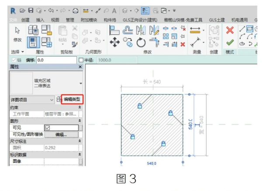The height and width of the screenshot is (191, 262).
Task: Select the Align tool in Modify panel
Action: point(114,30)
